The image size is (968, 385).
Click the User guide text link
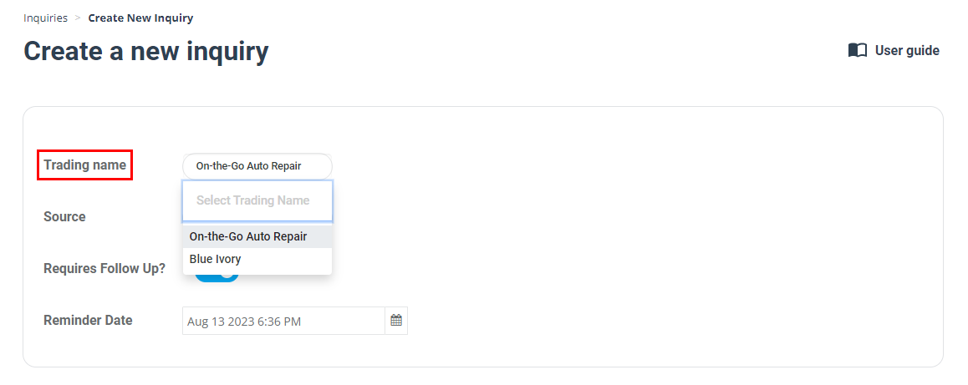pos(907,51)
